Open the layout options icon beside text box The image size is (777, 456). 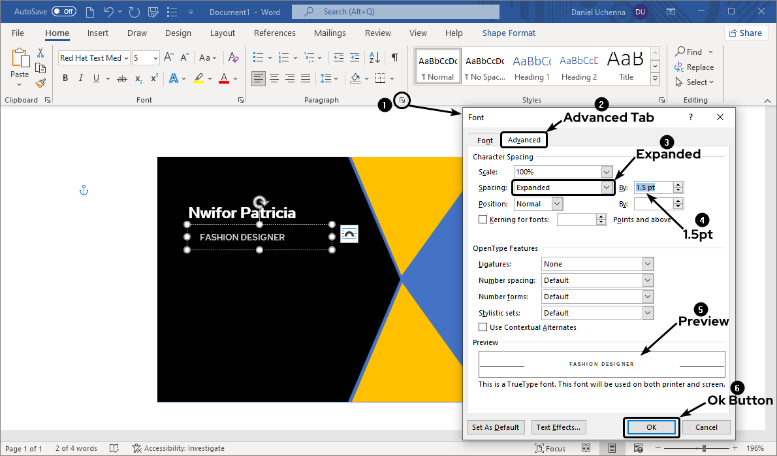pos(349,234)
